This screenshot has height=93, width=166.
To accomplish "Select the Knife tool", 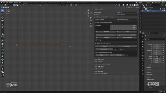I will (2, 53).
